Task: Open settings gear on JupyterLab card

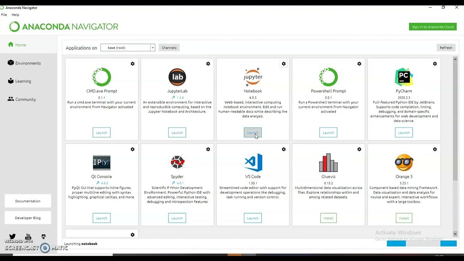Action: (x=208, y=64)
